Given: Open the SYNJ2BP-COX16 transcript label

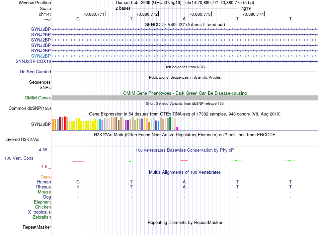Looking at the screenshot, I should [33, 62].
